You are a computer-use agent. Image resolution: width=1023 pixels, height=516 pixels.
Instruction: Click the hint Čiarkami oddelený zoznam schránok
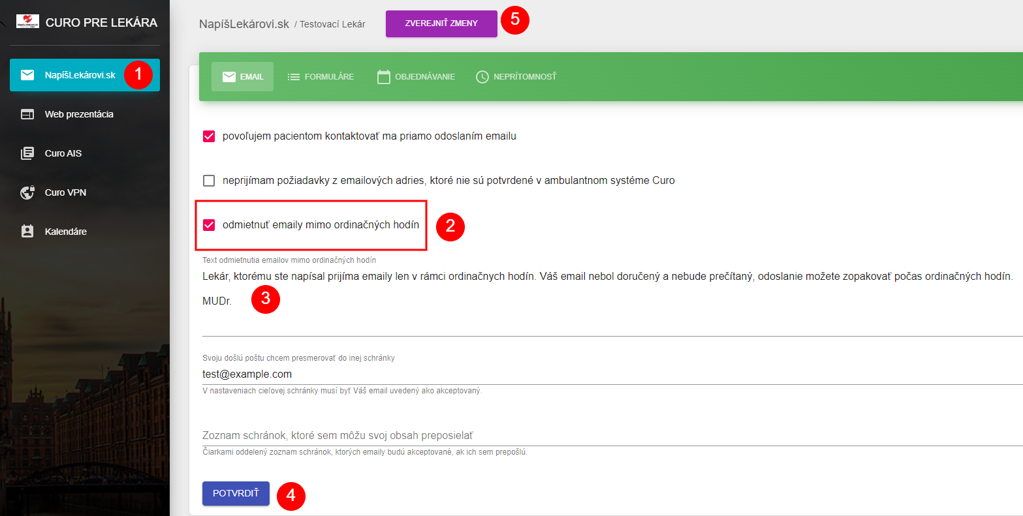pyautogui.click(x=365, y=452)
